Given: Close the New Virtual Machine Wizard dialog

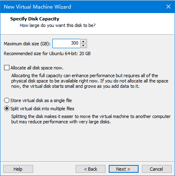Looking at the screenshot, I should 168,7.
